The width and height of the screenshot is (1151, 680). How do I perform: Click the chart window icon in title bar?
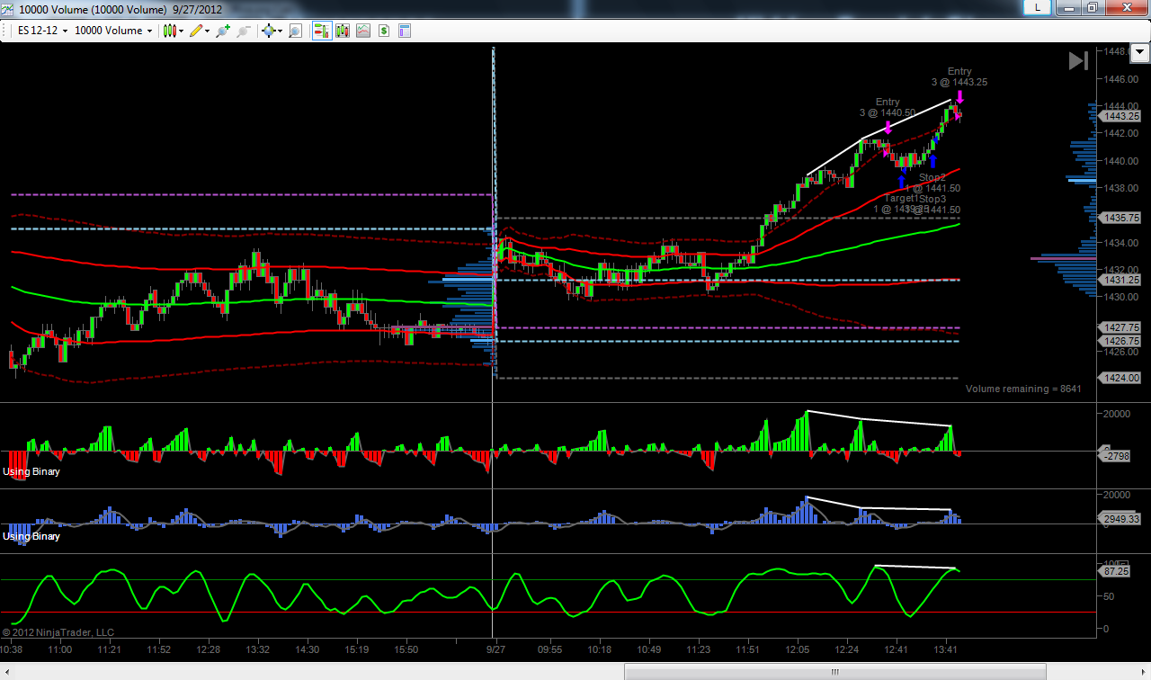(x=7, y=9)
